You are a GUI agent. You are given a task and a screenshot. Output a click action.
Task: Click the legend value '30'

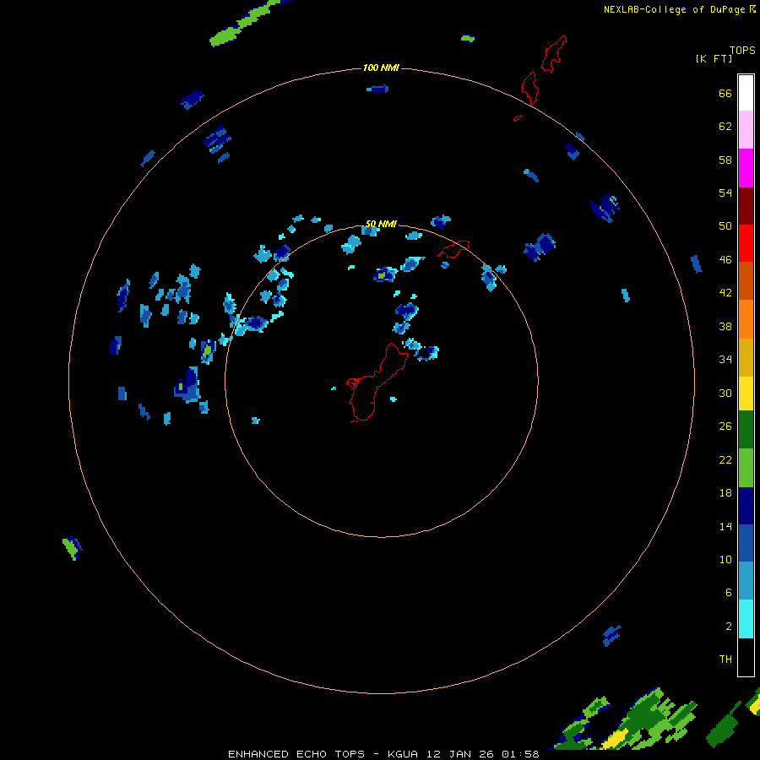725,393
